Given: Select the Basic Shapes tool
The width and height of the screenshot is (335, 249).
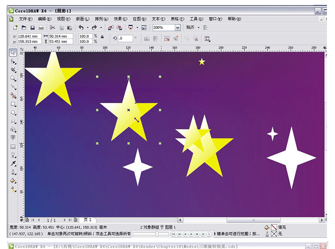Looking at the screenshot, I should pyautogui.click(x=13, y=129).
